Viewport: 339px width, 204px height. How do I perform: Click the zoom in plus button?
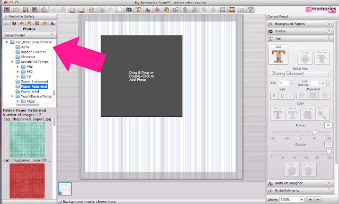(x=310, y=199)
